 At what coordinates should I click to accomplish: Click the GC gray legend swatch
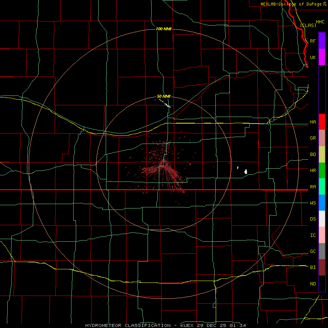coord(322,251)
